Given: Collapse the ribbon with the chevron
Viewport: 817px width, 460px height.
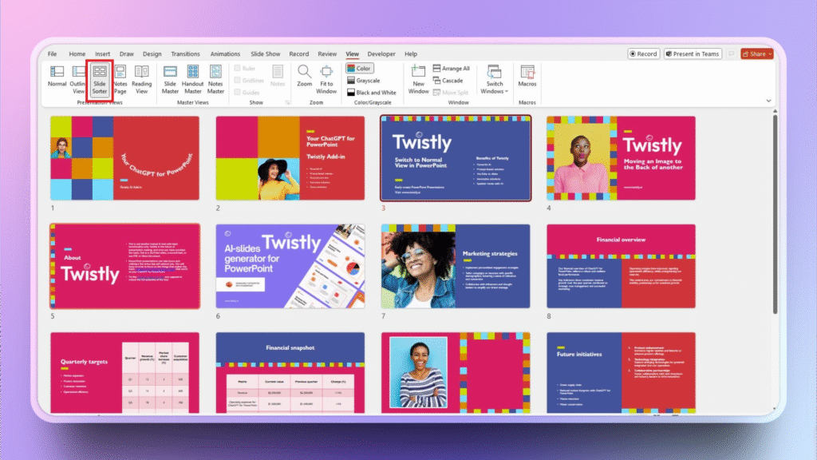Looking at the screenshot, I should [x=768, y=101].
